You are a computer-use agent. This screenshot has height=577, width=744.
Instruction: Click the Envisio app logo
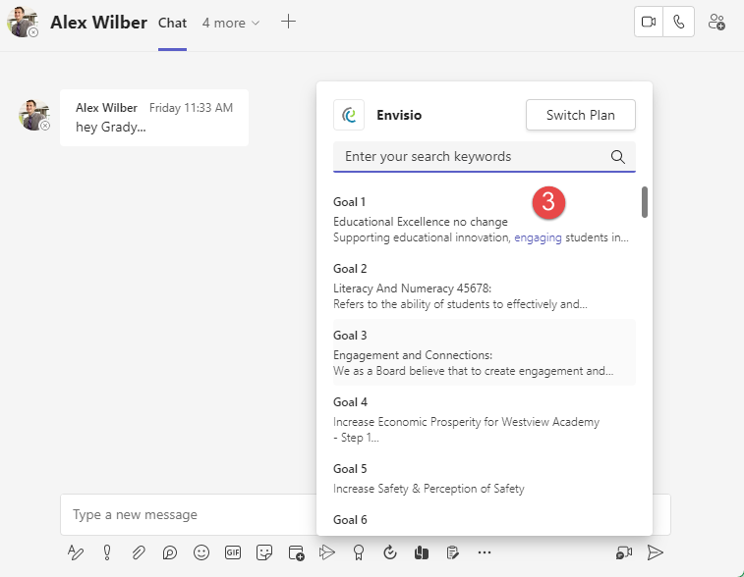(x=349, y=115)
